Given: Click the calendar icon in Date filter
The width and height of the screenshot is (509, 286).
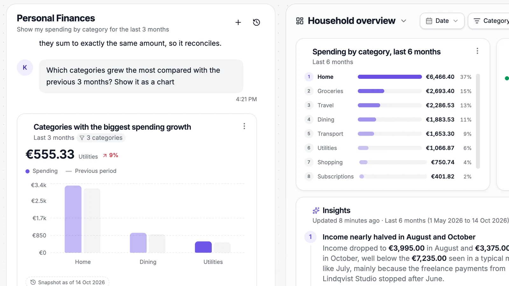Looking at the screenshot, I should pyautogui.click(x=429, y=21).
